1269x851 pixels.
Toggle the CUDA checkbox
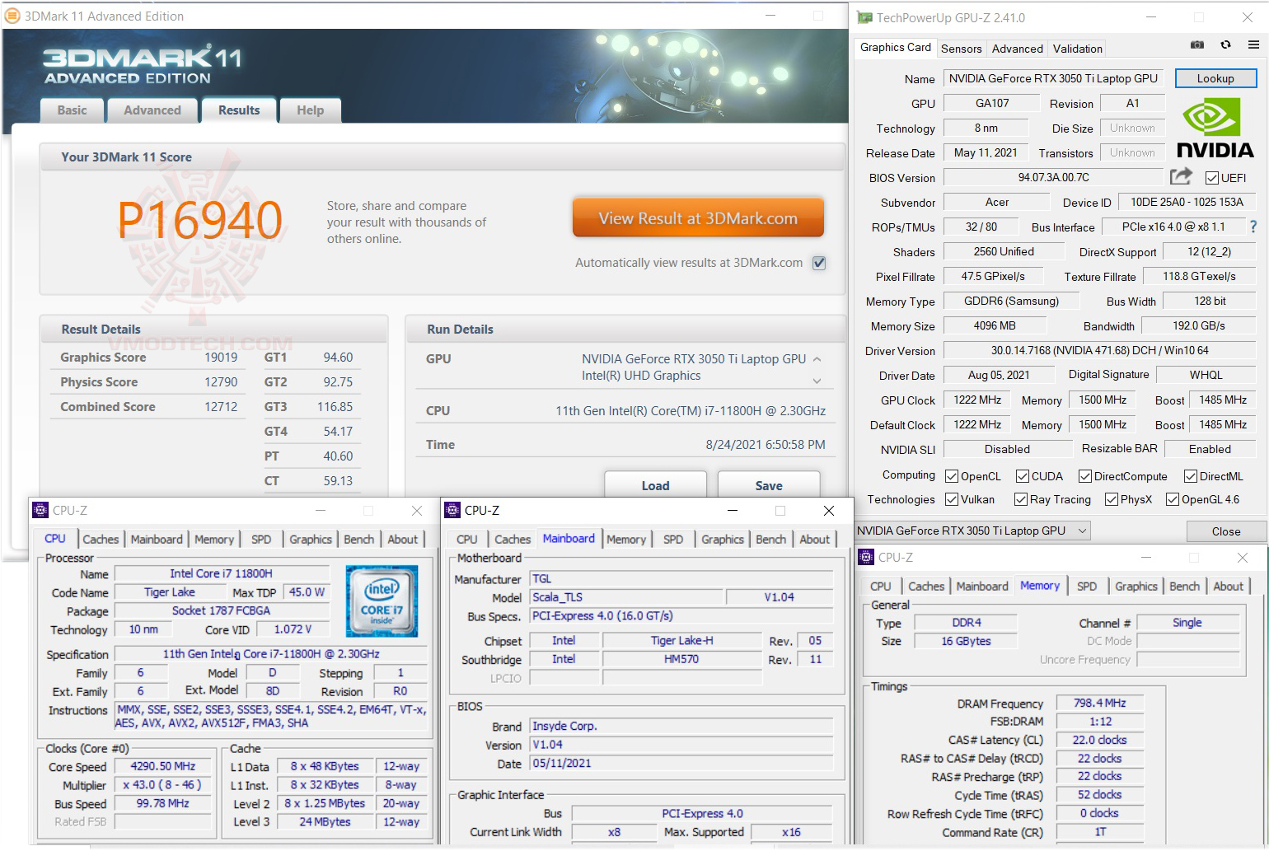(1023, 476)
